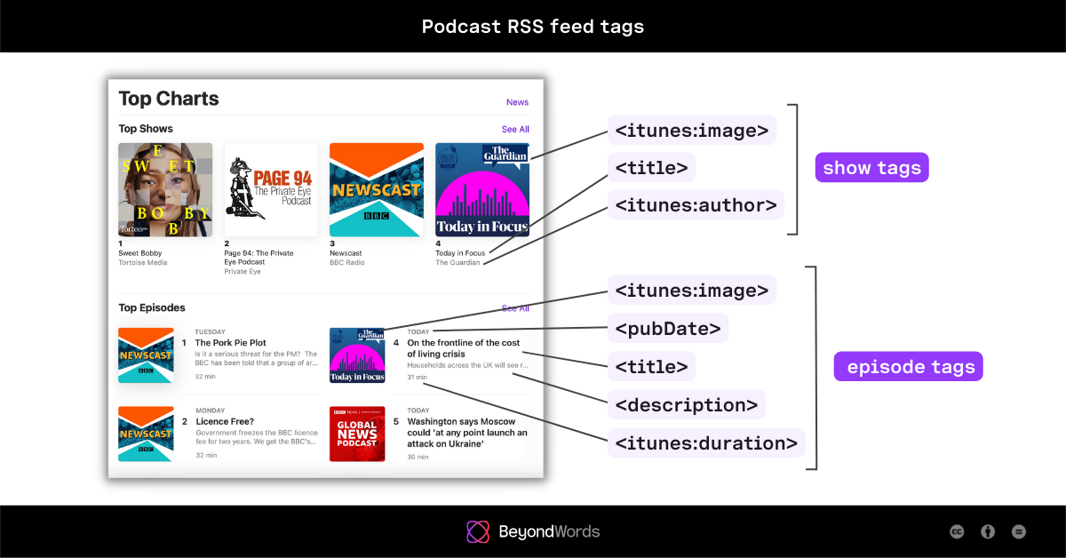The image size is (1066, 558).
Task: Click the Sweet Bobby show artwork
Action: point(165,189)
